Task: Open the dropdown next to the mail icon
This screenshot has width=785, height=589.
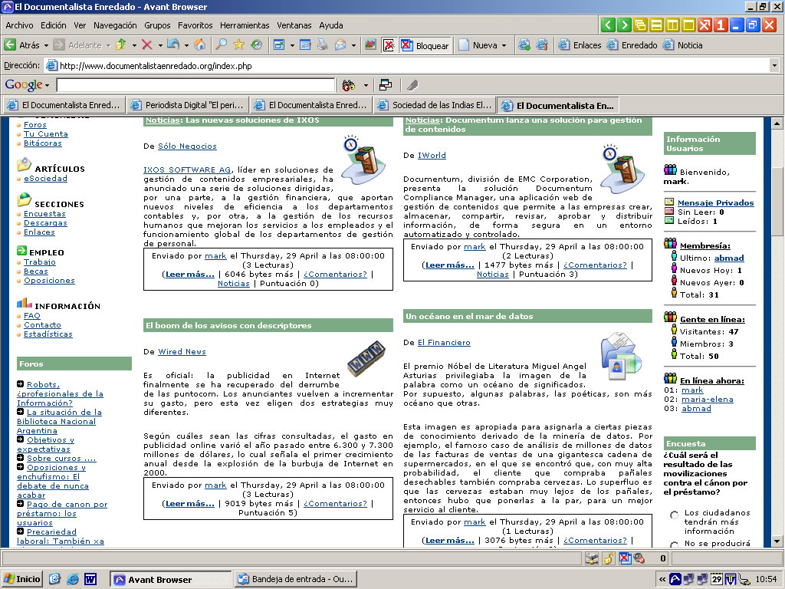Action: tap(353, 45)
